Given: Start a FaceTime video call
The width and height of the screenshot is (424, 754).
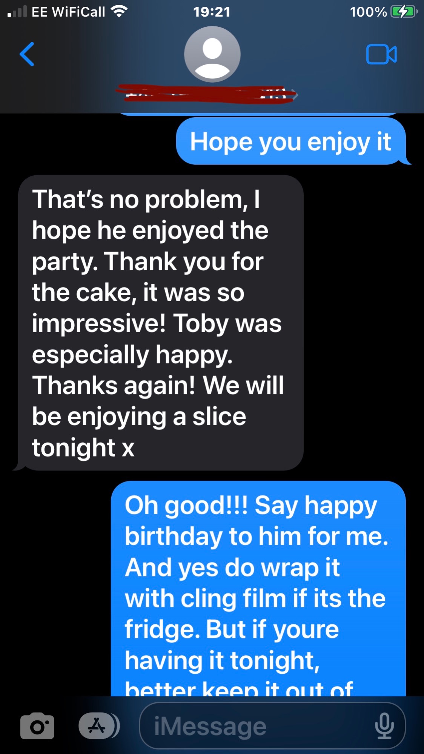Looking at the screenshot, I should tap(381, 54).
